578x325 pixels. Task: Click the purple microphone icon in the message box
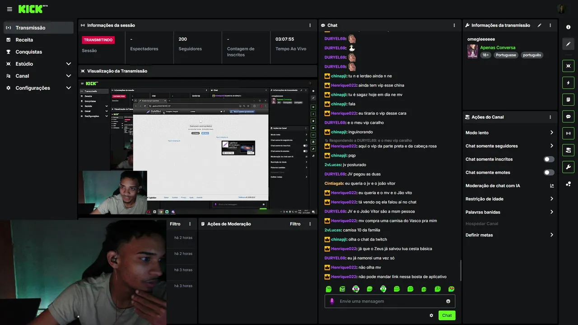332,301
